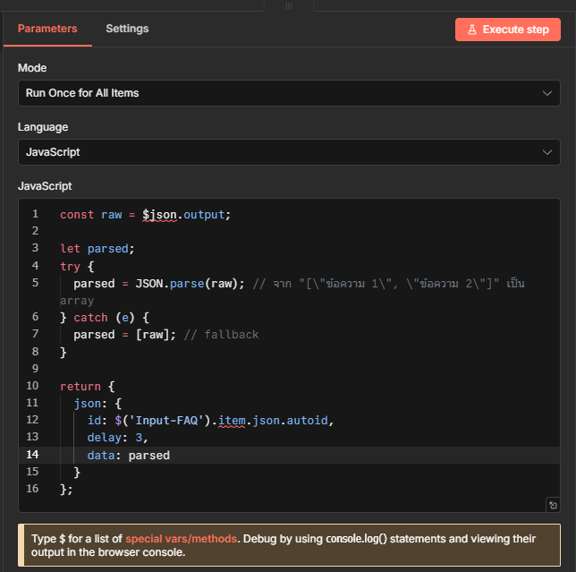This screenshot has width=576, height=572.
Task: Click line number 1 in the gutter
Action: pyautogui.click(x=35, y=215)
